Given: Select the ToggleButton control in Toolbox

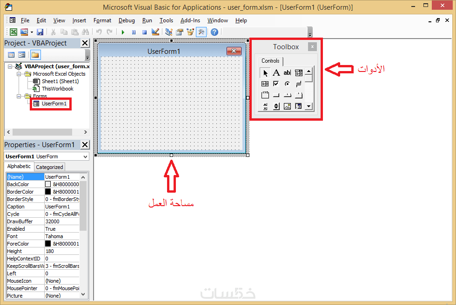Looking at the screenshot, I should (298, 84).
